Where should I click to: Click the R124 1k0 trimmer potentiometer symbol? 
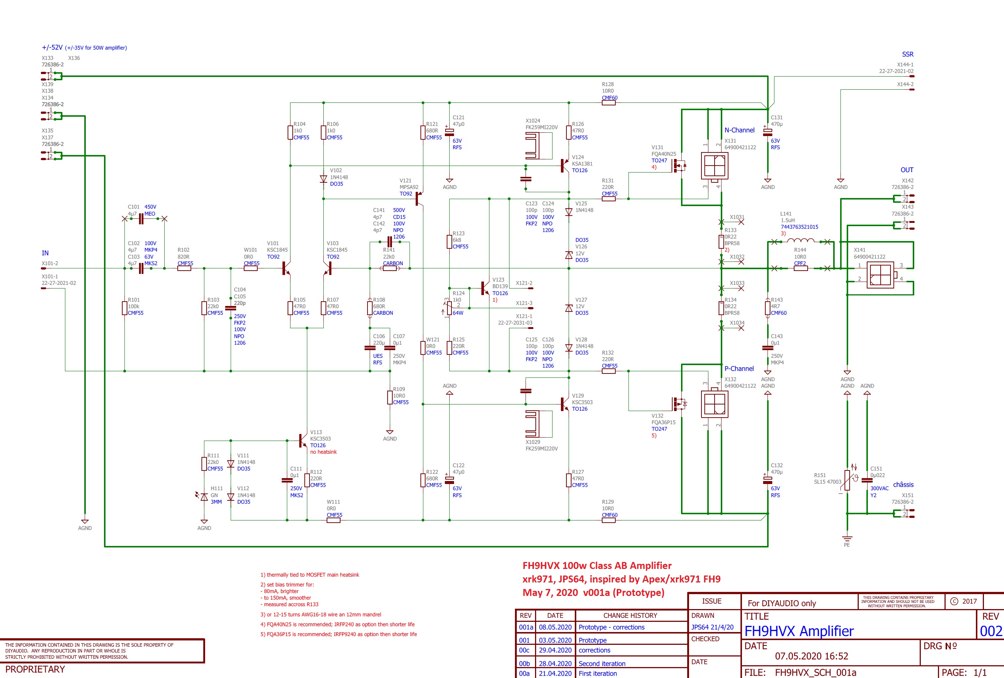coord(449,307)
